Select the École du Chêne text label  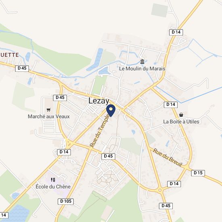point(53,186)
